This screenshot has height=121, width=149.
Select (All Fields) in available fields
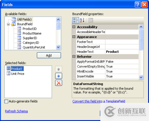click(25, 20)
